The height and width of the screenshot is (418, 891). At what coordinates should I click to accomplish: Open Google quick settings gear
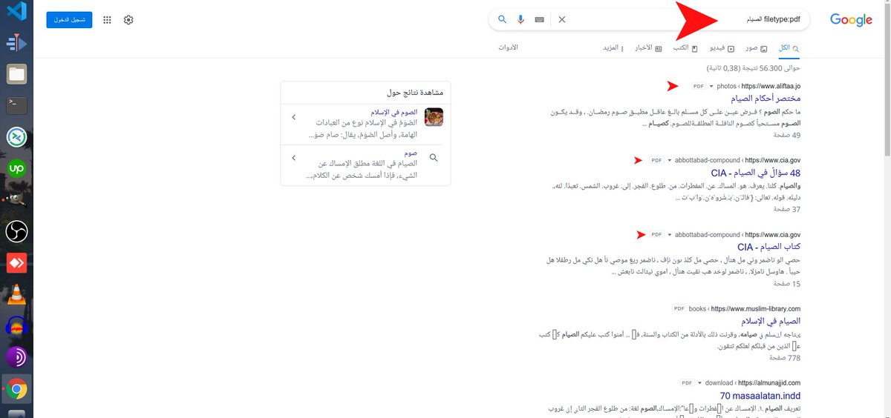click(128, 20)
